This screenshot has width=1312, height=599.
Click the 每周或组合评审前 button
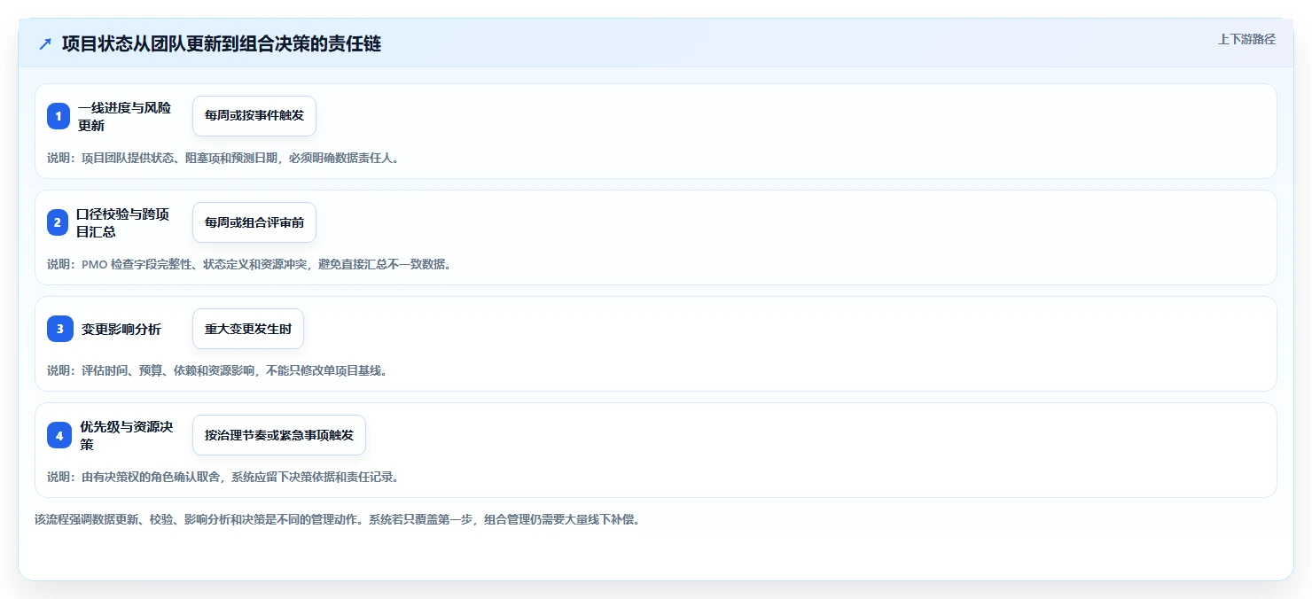click(x=254, y=222)
